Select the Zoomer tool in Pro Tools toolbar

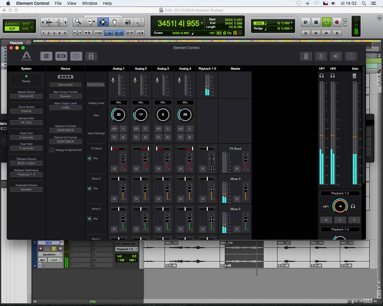click(x=78, y=22)
